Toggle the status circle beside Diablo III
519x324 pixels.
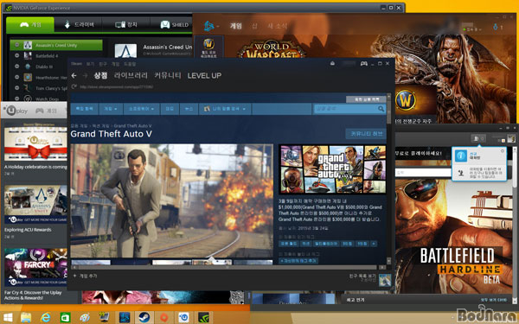coord(17,67)
